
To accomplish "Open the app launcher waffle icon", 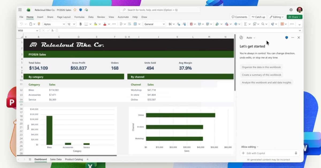I will tap(20, 10).
